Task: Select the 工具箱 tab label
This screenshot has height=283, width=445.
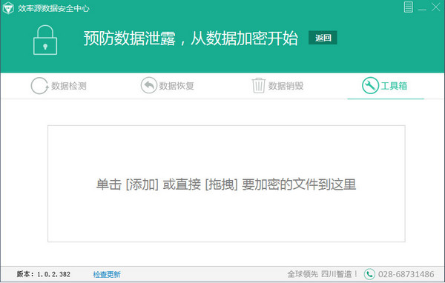Action: point(394,86)
